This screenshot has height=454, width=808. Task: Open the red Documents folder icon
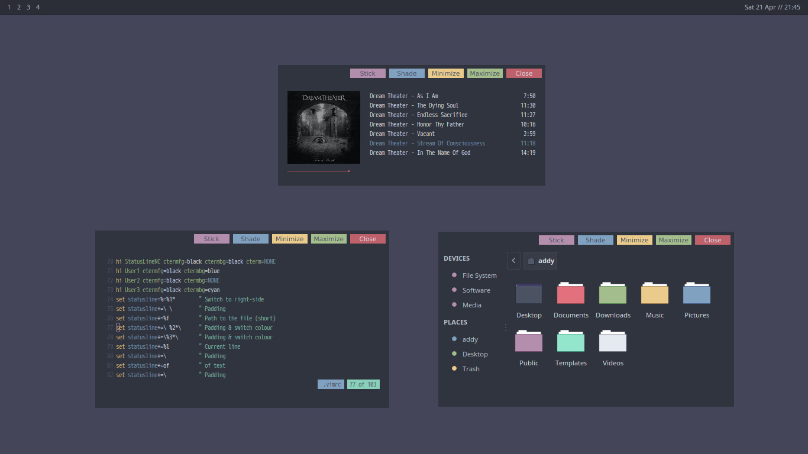(571, 294)
